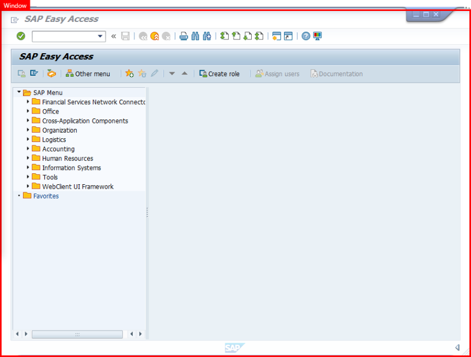Expand the Information Systems folder arrow
This screenshot has width=471, height=357.
[x=28, y=167]
